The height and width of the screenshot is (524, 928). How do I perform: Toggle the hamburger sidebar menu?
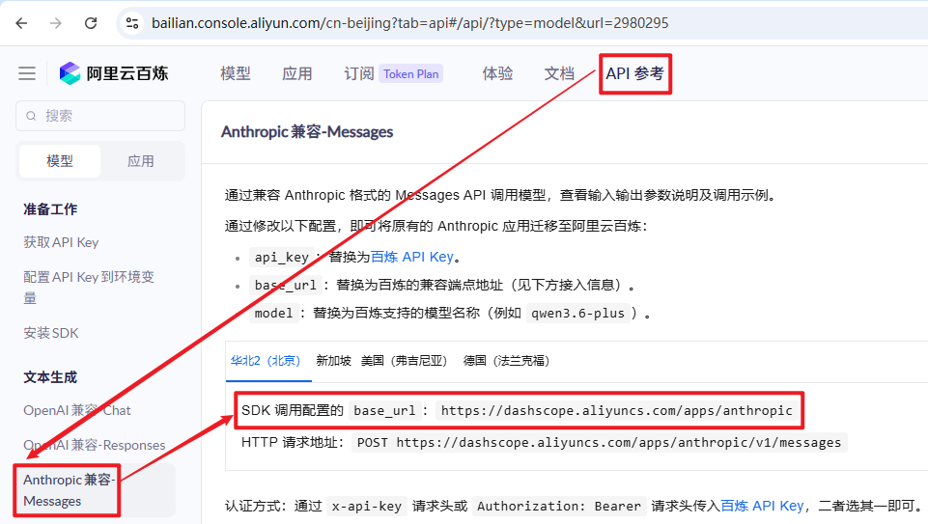tap(27, 73)
